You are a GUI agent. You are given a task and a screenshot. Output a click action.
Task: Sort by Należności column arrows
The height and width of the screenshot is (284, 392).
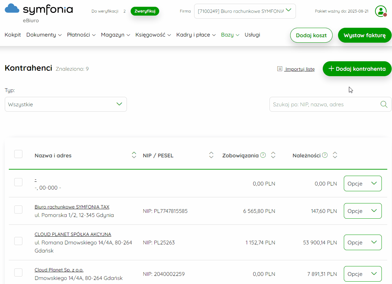point(335,155)
